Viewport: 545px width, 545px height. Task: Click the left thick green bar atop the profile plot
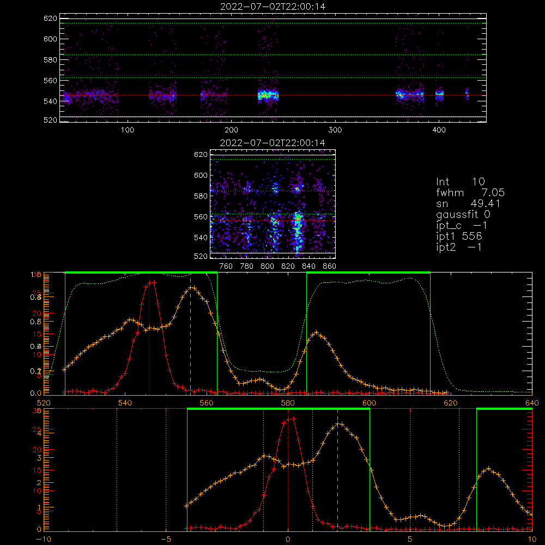141,273
